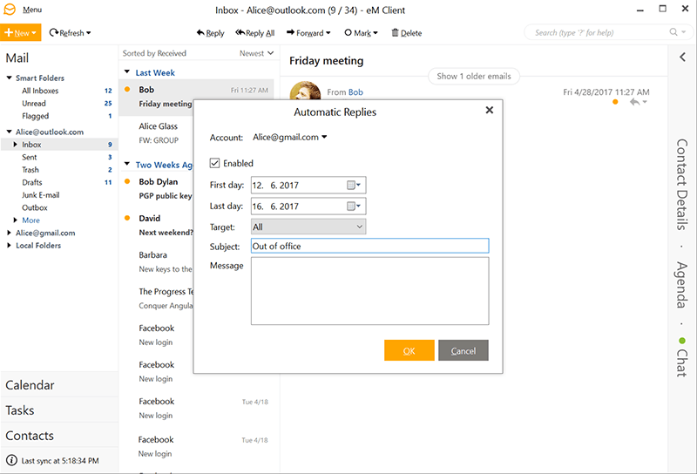The height and width of the screenshot is (474, 697).
Task: Open Last day calendar picker
Action: pos(354,206)
